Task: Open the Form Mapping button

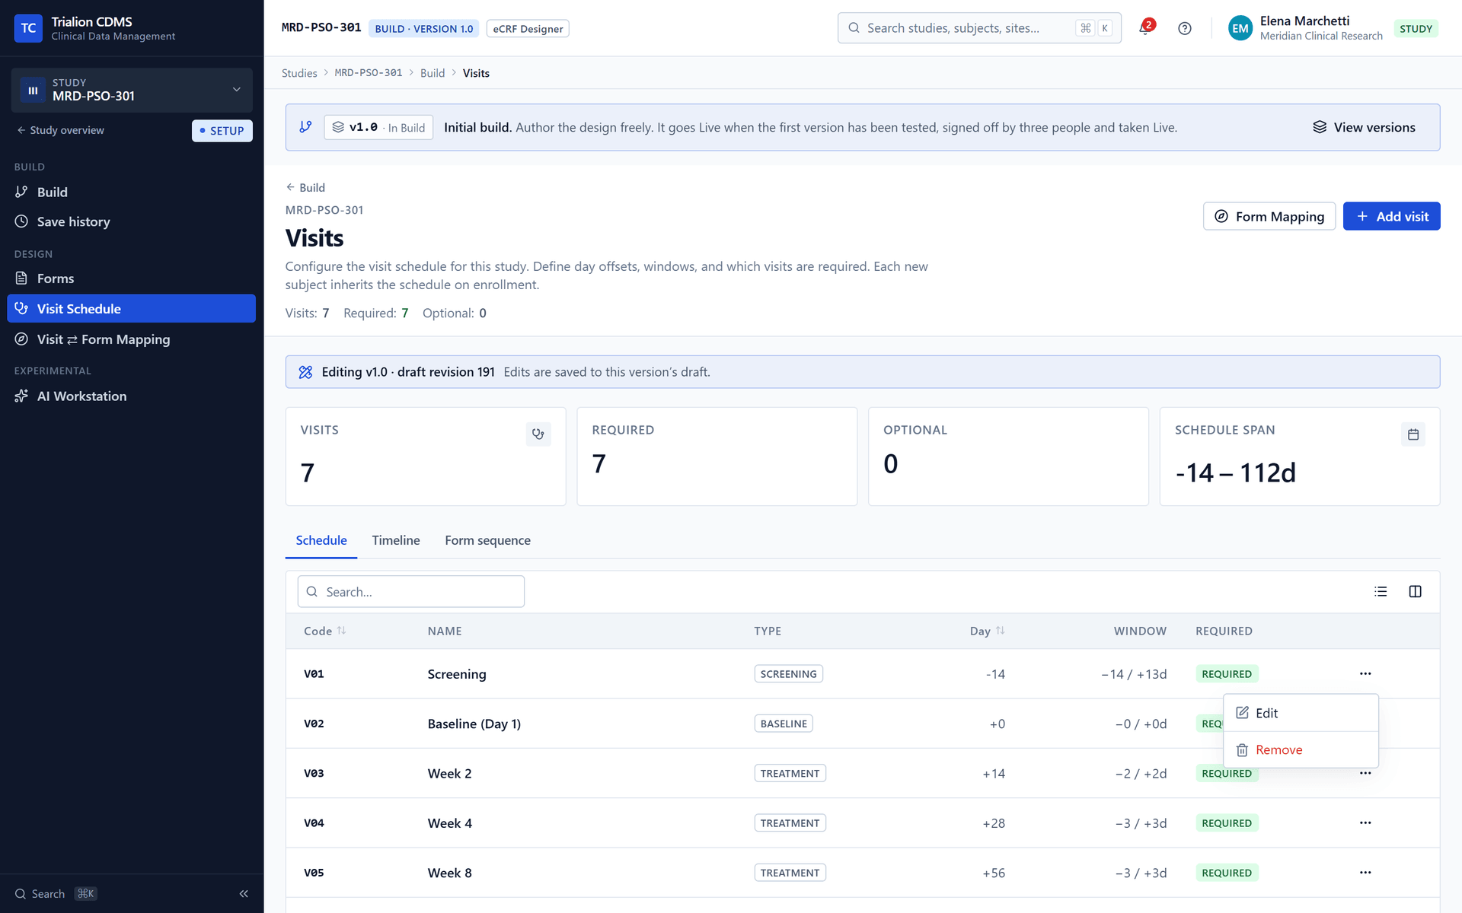Action: pos(1269,216)
